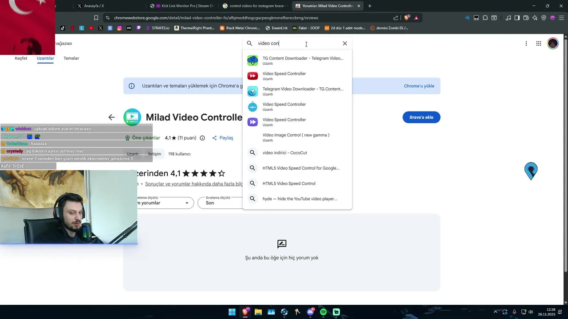Open Brave Shields lion icon
Image resolution: width=568 pixels, height=319 pixels.
(406, 18)
